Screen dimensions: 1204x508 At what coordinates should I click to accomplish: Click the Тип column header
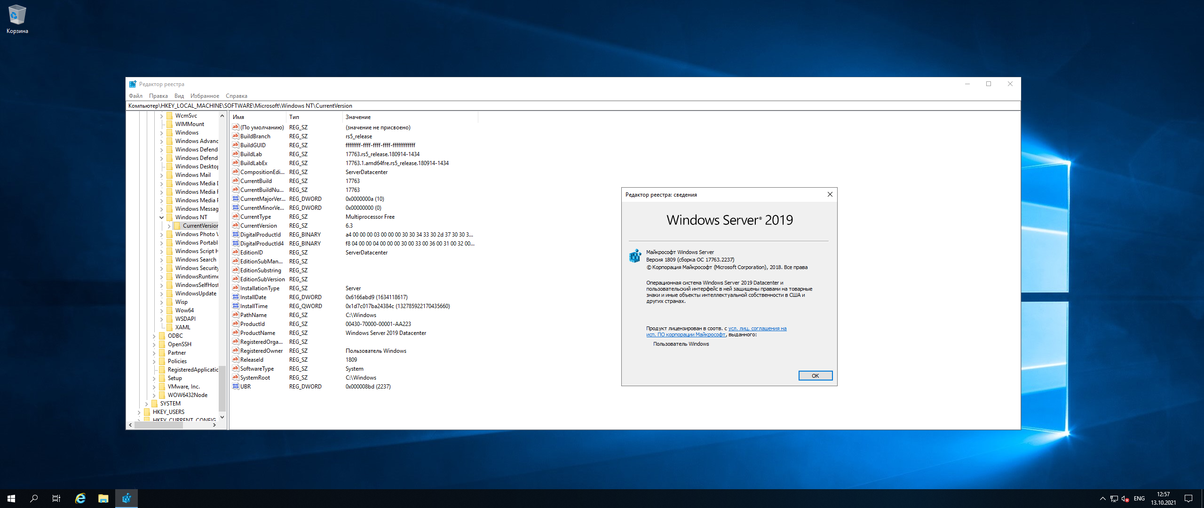point(314,117)
